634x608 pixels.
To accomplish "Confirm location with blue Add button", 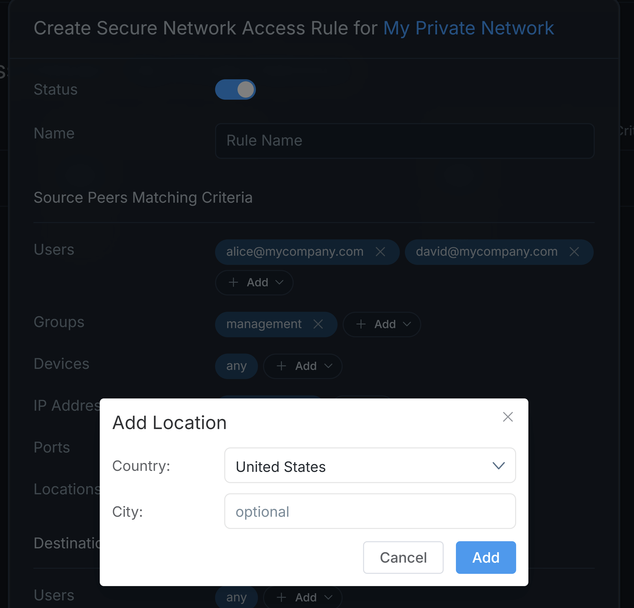I will 486,558.
